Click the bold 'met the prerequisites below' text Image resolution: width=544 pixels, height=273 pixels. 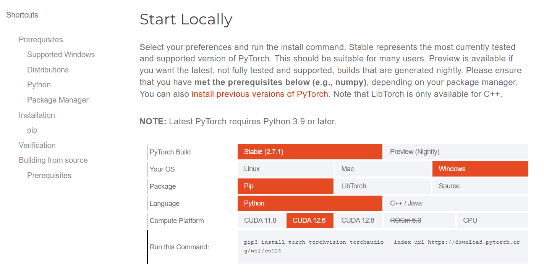click(280, 82)
